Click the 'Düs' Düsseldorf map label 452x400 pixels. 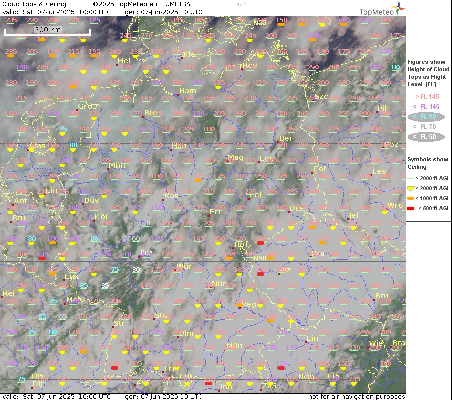tap(91, 200)
